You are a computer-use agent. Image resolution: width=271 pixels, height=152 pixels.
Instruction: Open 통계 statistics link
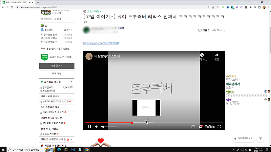(58, 19)
